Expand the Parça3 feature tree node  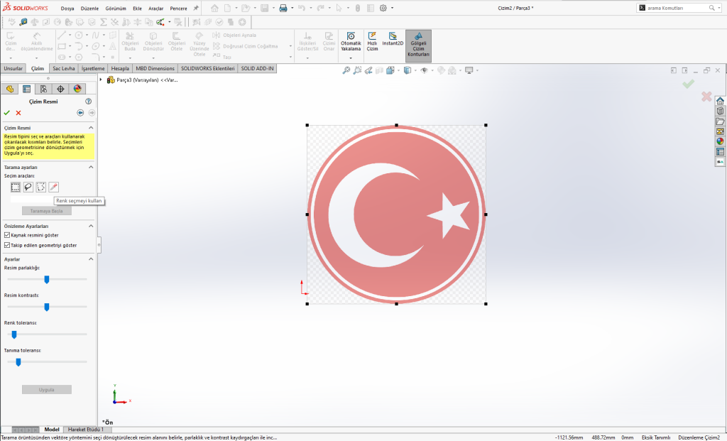(x=101, y=80)
